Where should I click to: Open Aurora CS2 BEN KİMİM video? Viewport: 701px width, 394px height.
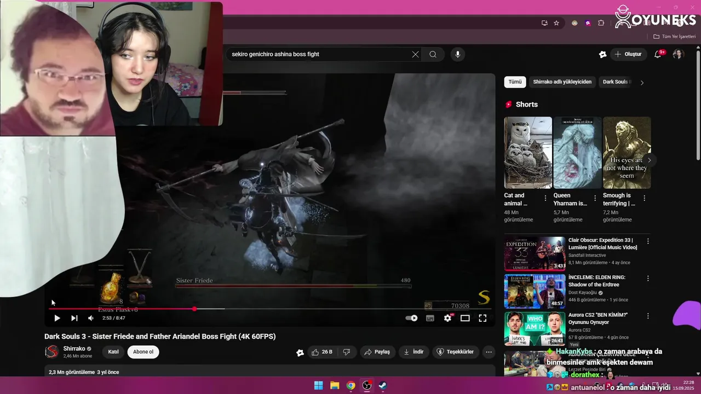598,318
